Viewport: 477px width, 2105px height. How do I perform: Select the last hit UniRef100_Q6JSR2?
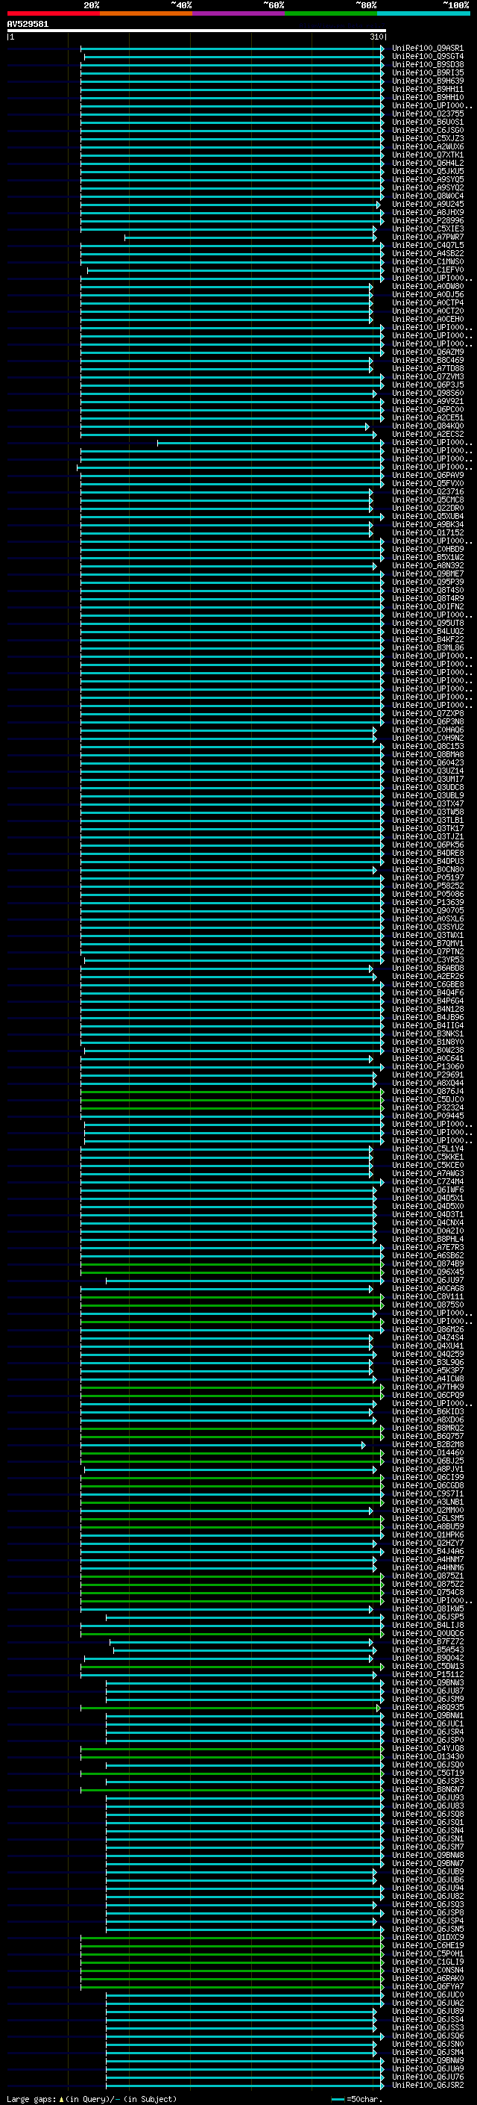(x=427, y=2086)
